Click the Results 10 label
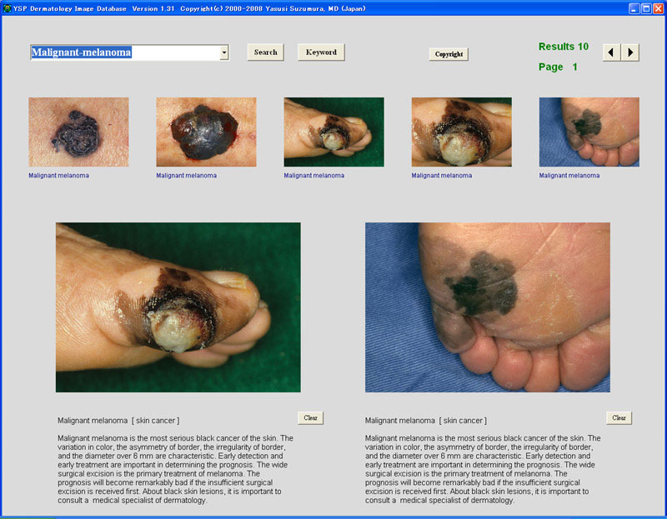Image resolution: width=667 pixels, height=519 pixels. (564, 47)
